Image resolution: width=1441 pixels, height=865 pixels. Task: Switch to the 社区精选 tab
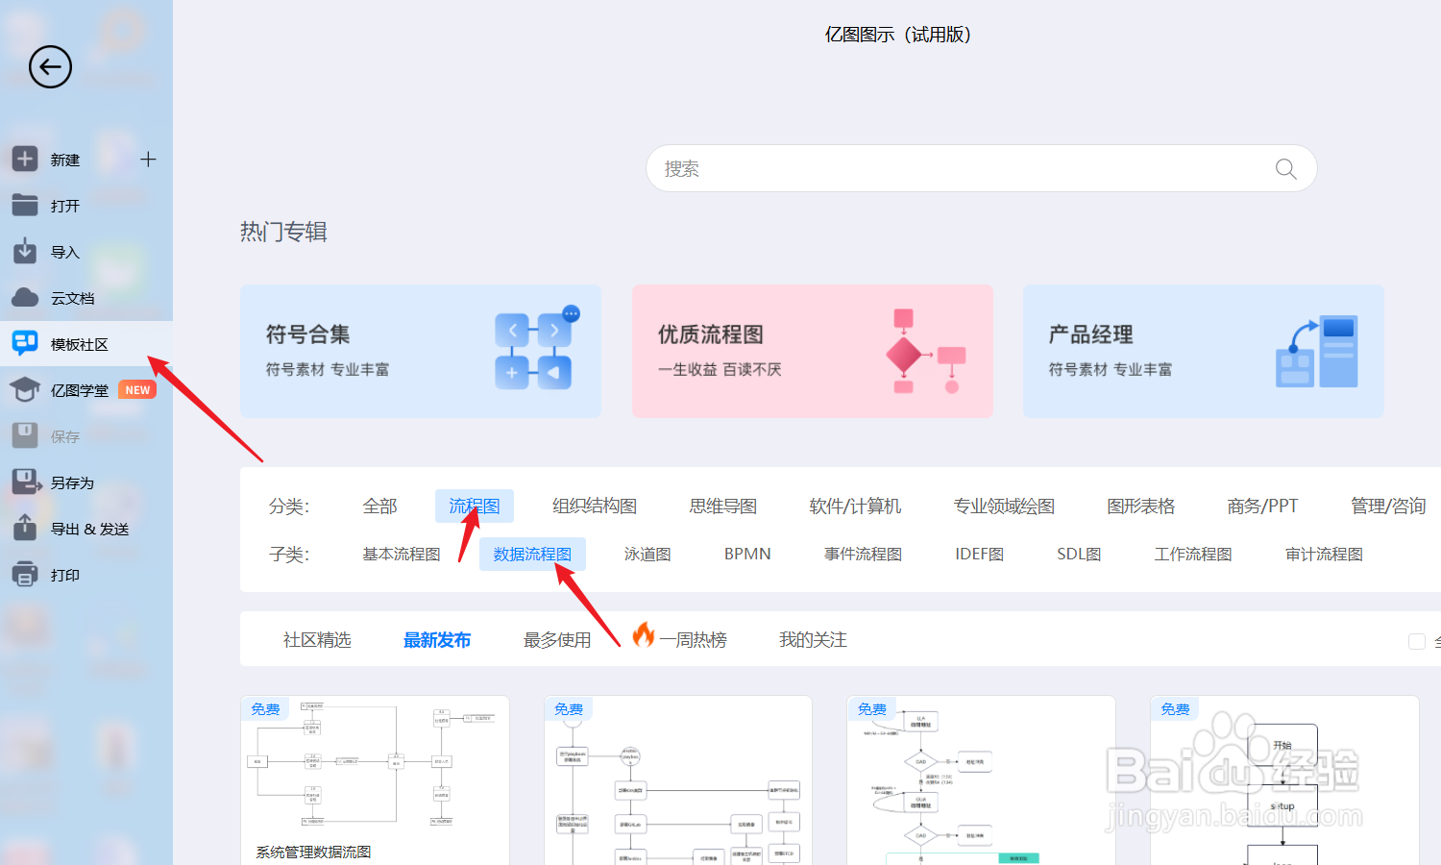(317, 640)
